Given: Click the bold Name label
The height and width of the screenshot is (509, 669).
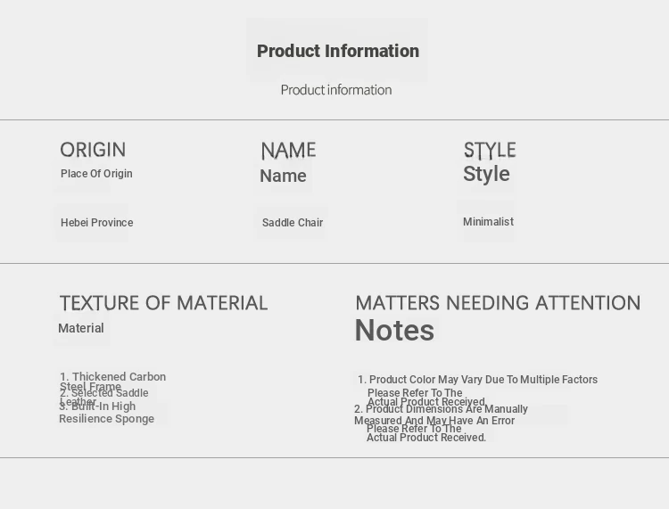Looking at the screenshot, I should click(283, 176).
